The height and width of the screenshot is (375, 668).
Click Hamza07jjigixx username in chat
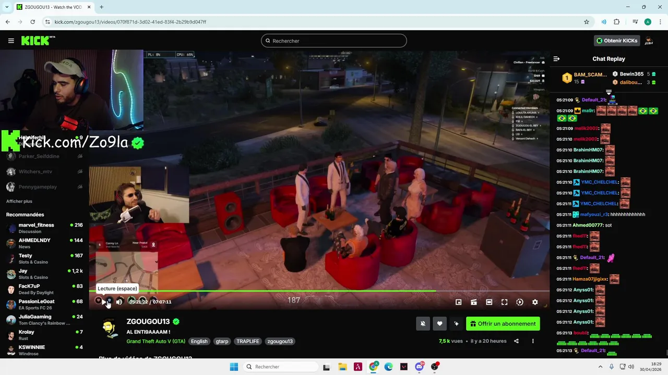(590, 279)
